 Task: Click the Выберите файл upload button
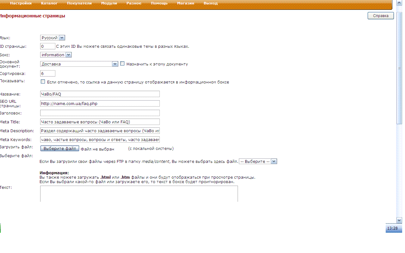click(59, 148)
